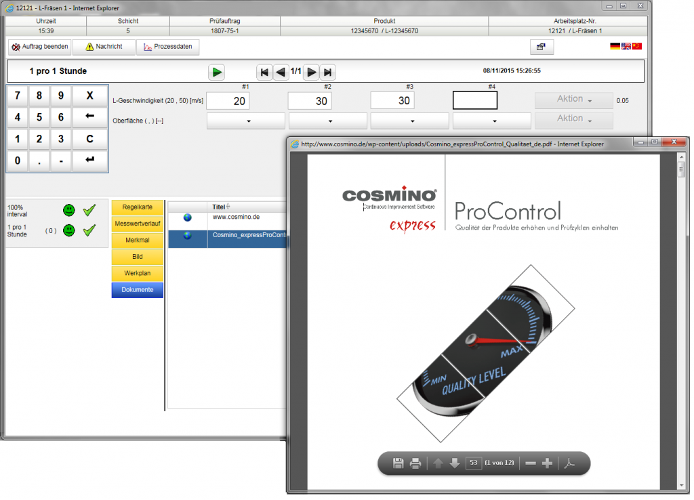Open the Nachricht message button
Image resolution: width=694 pixels, height=500 pixels.
pos(104,47)
